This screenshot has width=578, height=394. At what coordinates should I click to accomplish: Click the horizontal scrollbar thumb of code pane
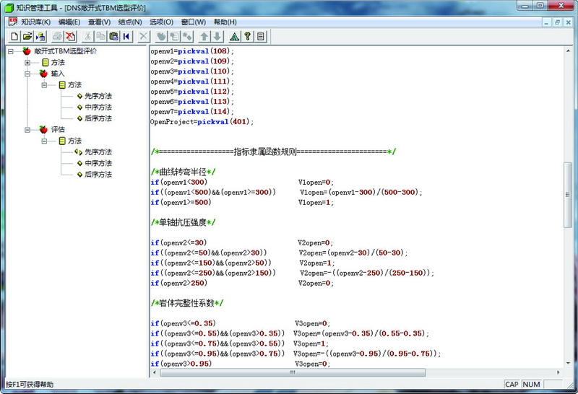[293, 372]
